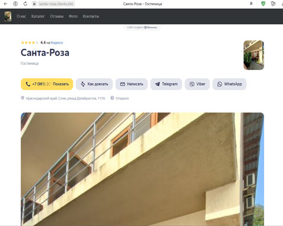Open the WhatsApp contact button

pos(229,84)
